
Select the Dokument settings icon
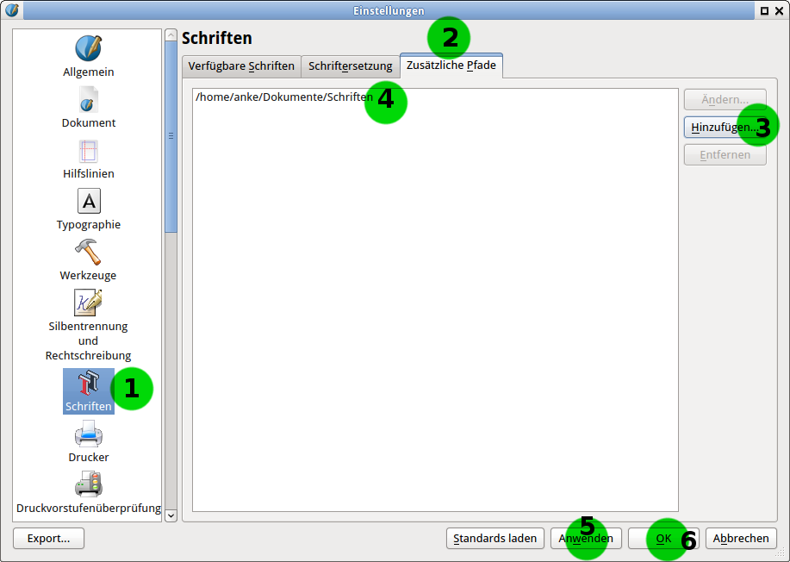click(88, 100)
